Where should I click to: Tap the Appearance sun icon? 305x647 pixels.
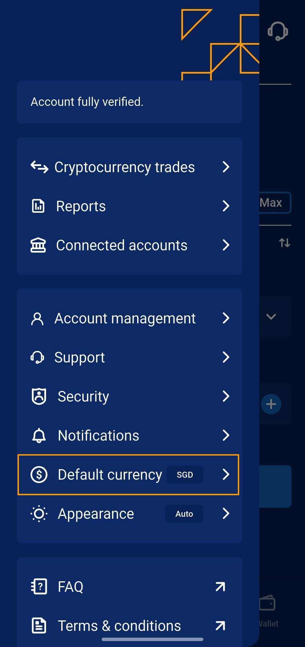click(39, 513)
